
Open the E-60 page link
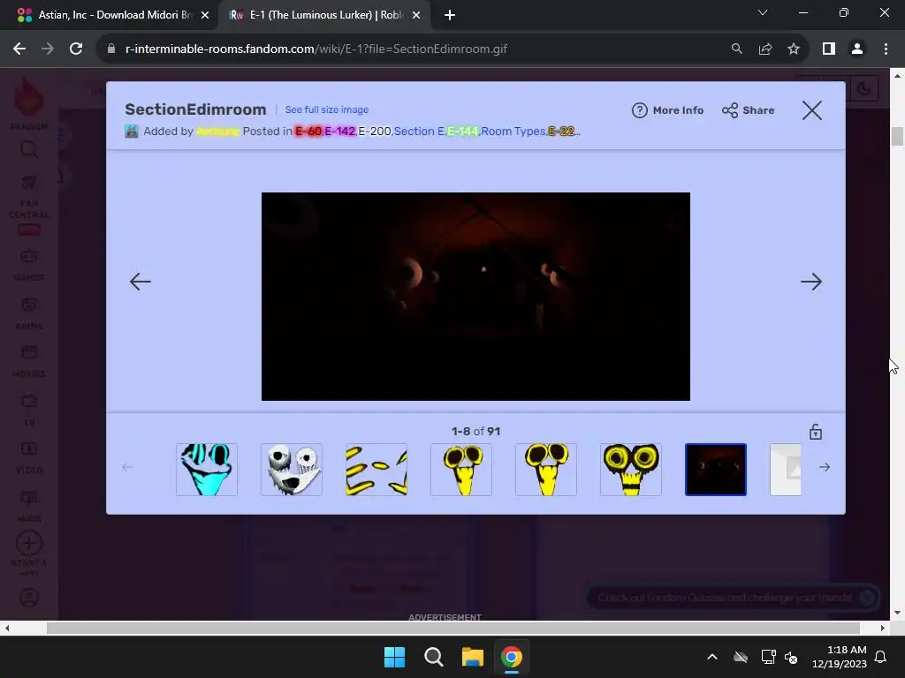(x=308, y=132)
